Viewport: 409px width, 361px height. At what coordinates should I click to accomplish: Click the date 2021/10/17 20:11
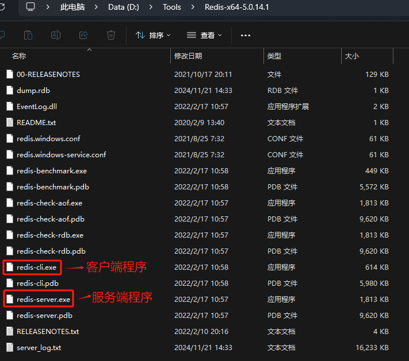(203, 75)
